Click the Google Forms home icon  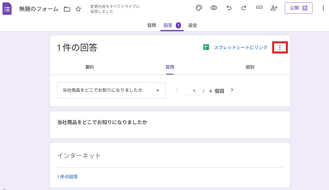click(7, 8)
